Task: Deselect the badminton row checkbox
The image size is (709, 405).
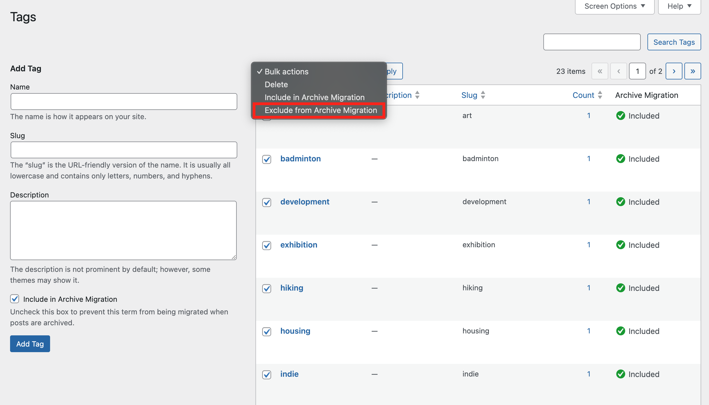Action: coord(267,160)
